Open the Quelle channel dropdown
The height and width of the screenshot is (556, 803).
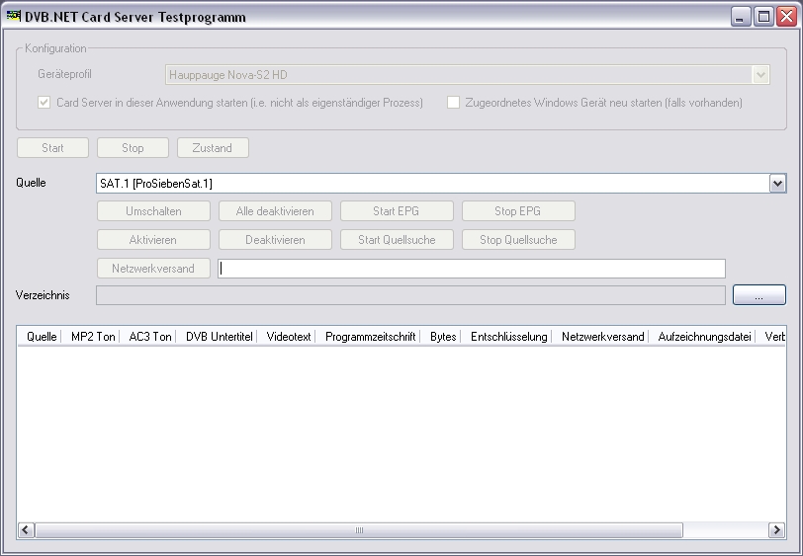point(777,184)
